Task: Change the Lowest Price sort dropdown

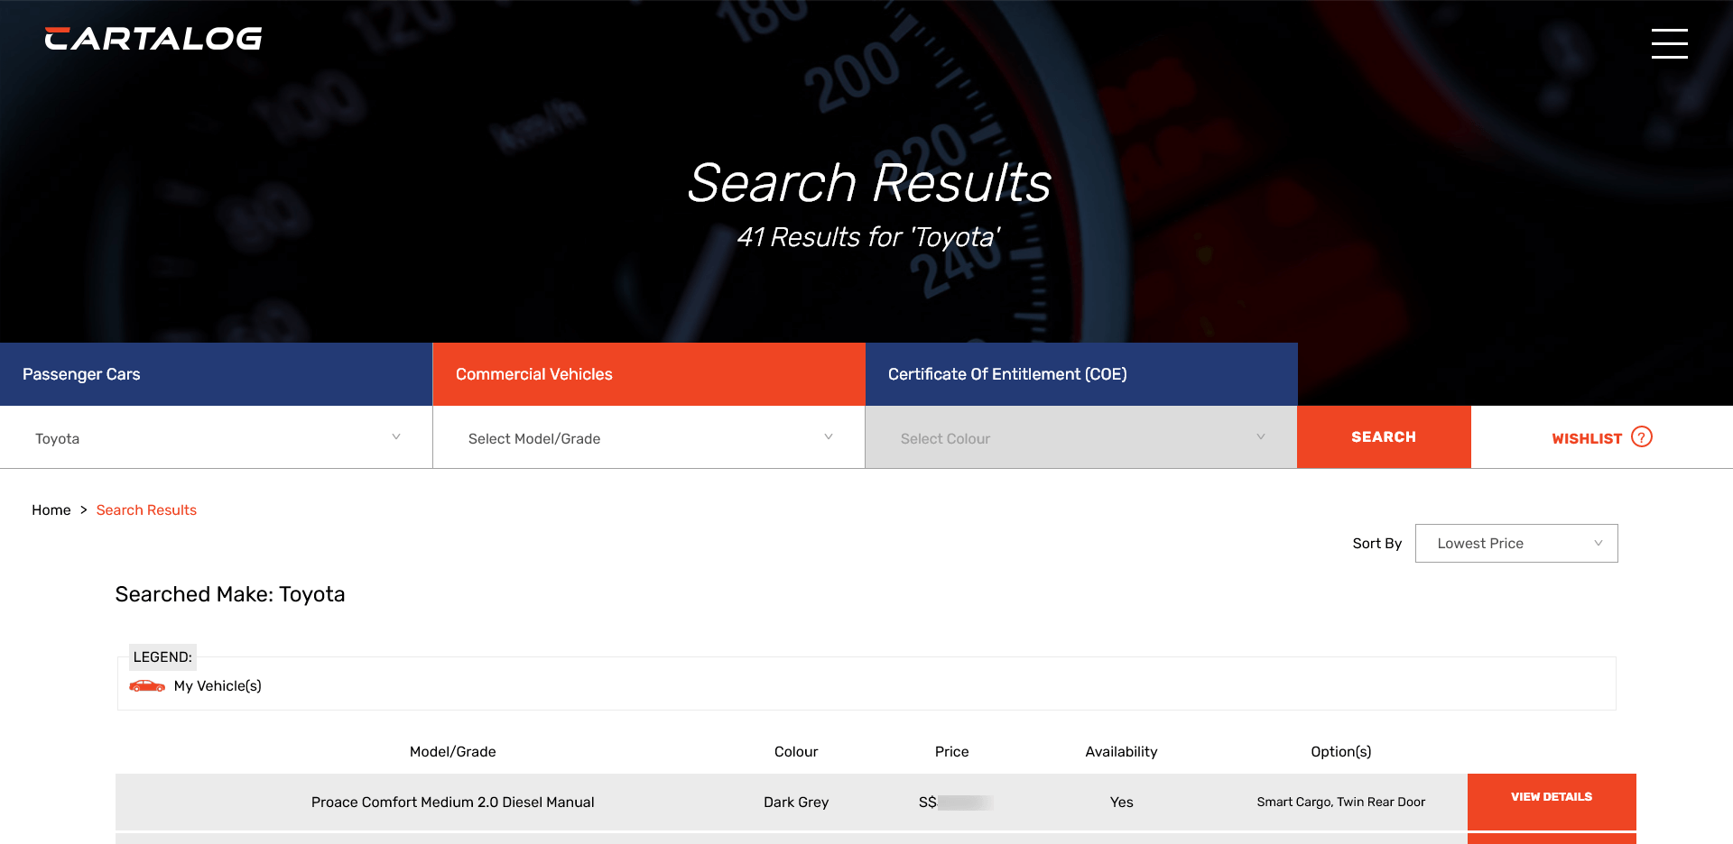Action: click(x=1516, y=544)
